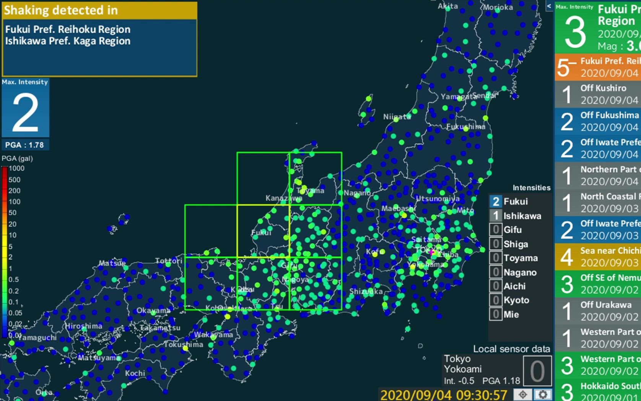Open the settings gear icon
Screen dimensions: 641x401
pyautogui.click(x=543, y=394)
